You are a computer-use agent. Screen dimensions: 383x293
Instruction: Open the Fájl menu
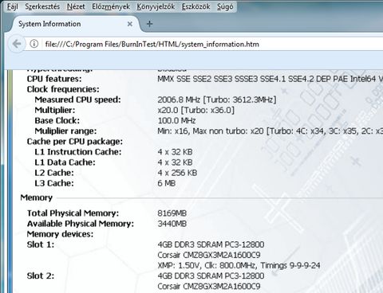(x=13, y=6)
